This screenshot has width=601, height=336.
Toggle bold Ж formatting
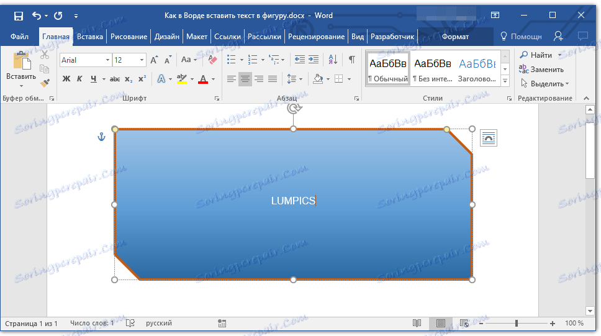(x=66, y=79)
